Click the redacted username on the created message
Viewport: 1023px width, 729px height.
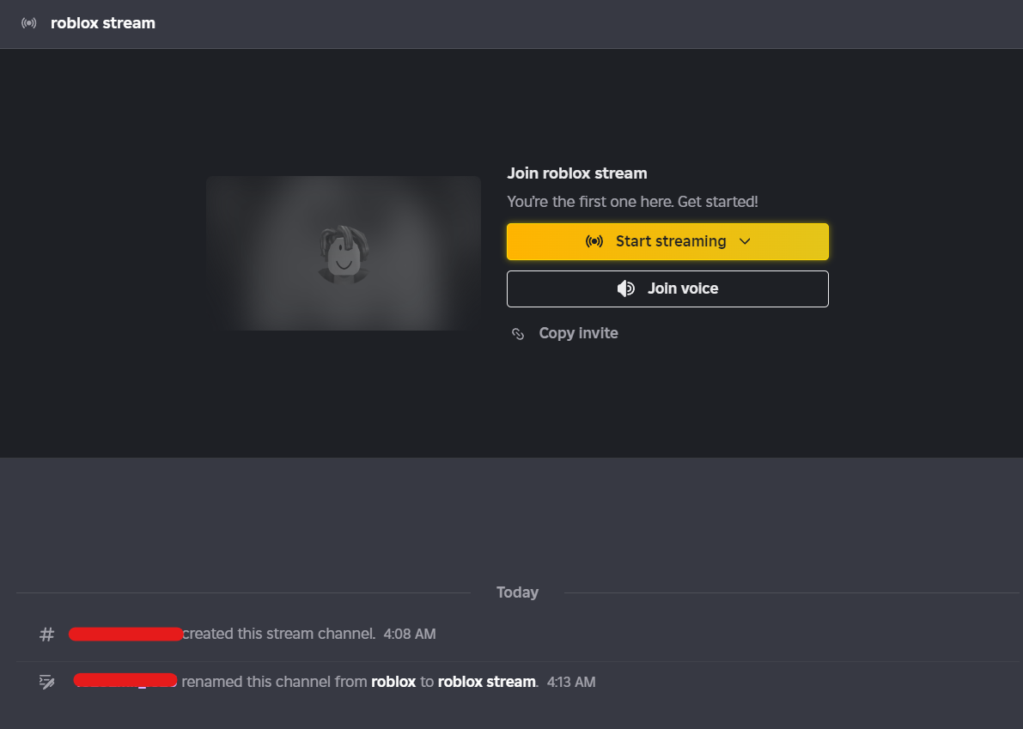[x=125, y=634]
